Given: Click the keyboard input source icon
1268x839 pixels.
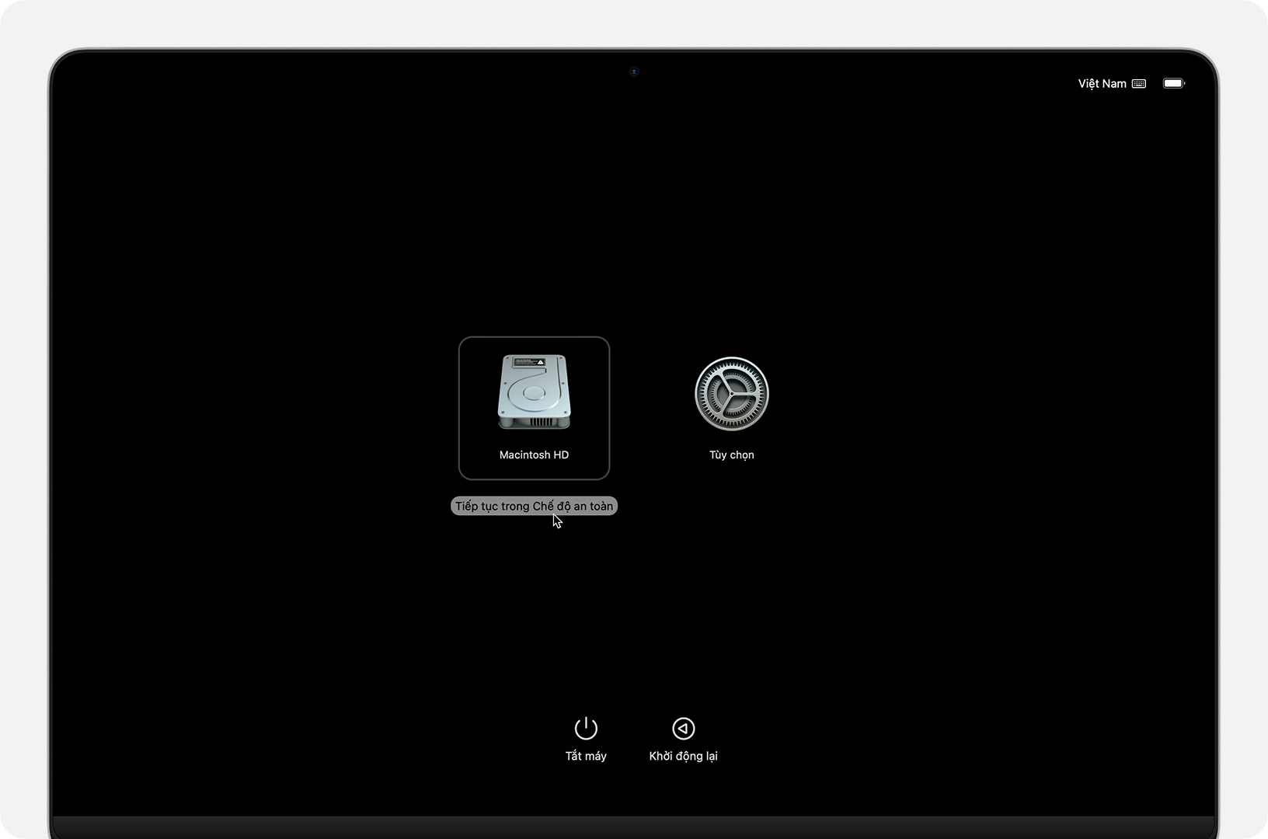Looking at the screenshot, I should click(1139, 84).
